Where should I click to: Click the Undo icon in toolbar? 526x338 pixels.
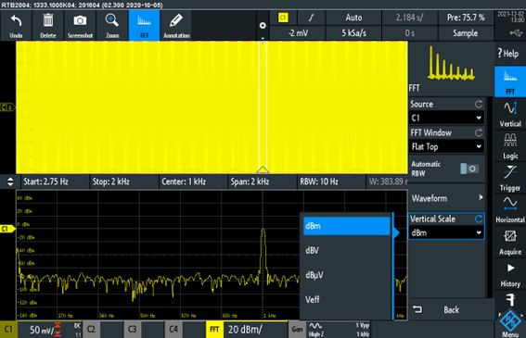[x=16, y=25]
